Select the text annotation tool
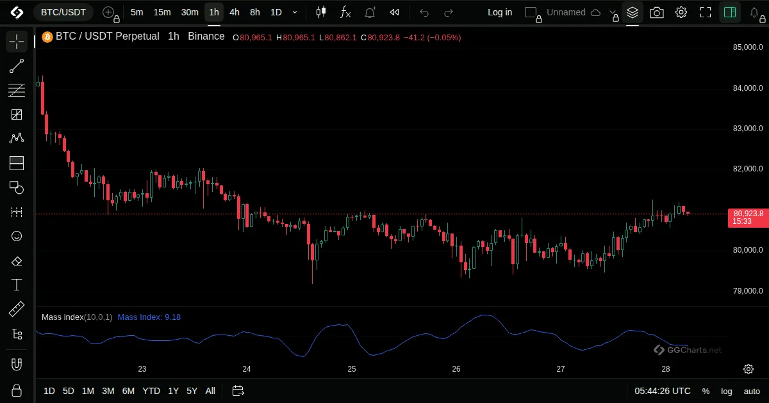769x403 pixels. (17, 285)
